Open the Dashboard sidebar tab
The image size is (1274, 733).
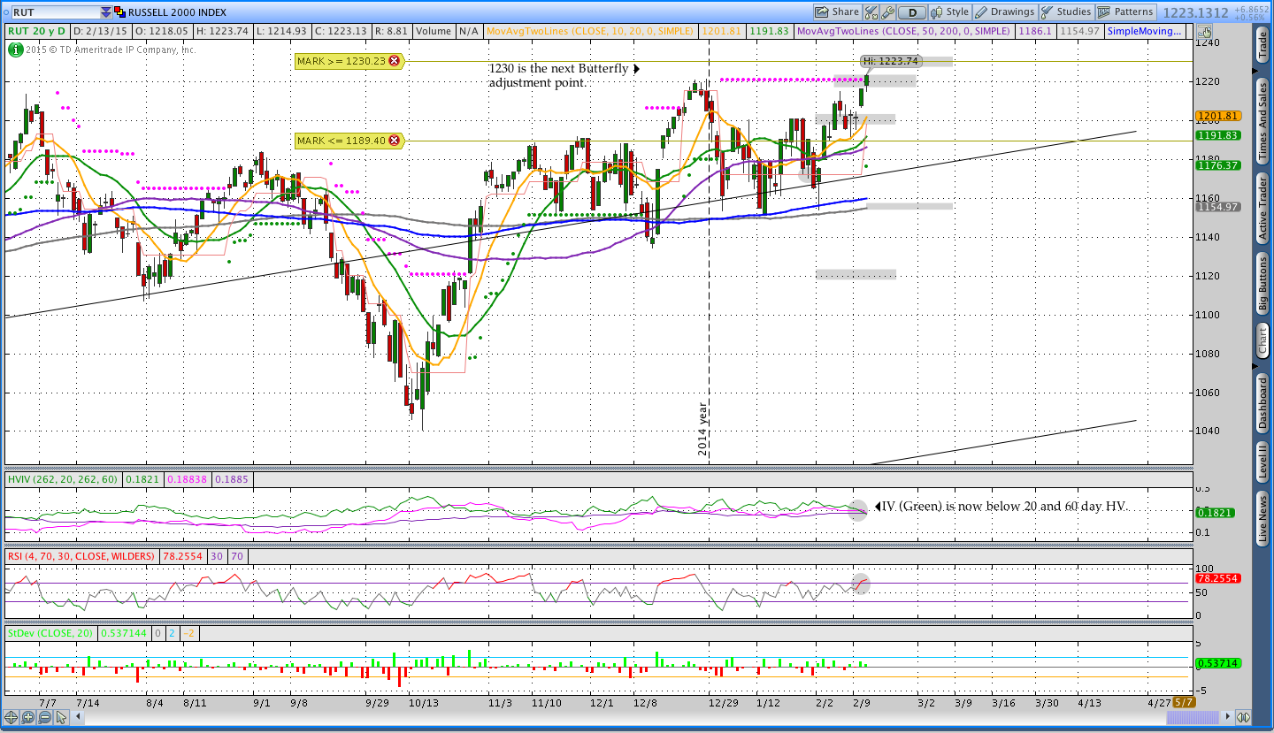pos(1263,403)
